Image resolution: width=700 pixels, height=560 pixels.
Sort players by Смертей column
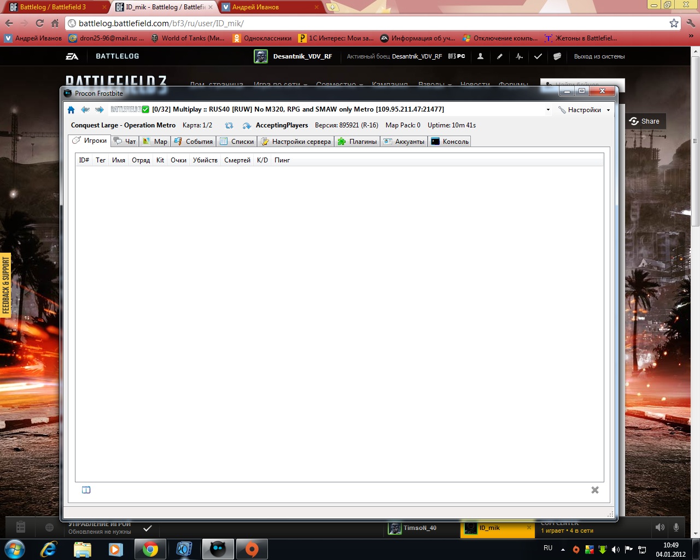point(237,160)
